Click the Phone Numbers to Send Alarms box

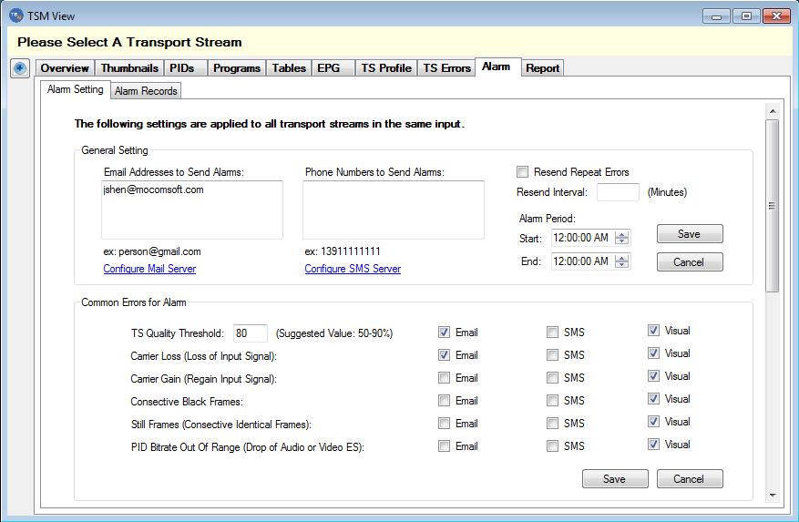pos(393,210)
